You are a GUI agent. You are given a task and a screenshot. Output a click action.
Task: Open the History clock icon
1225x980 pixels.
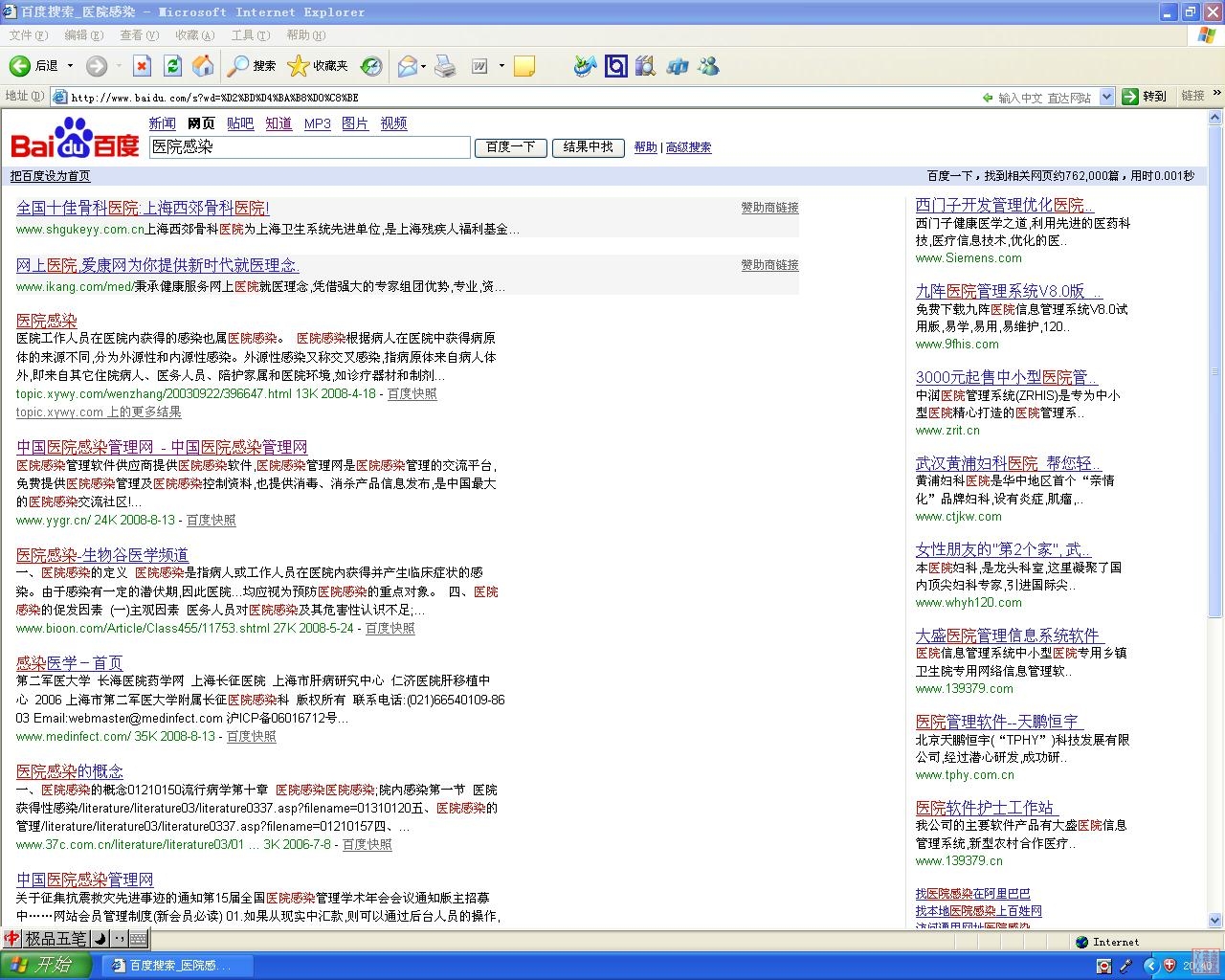371,65
